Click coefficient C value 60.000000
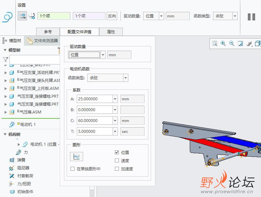This screenshot has width=261, height=197. (95, 120)
